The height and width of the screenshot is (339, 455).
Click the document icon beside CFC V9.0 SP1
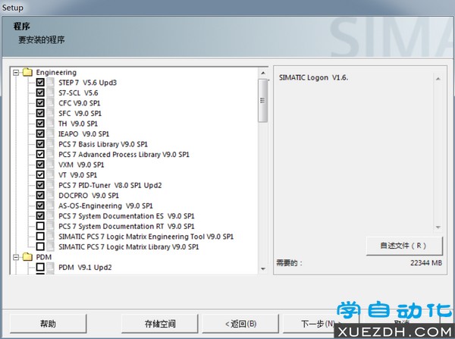click(51, 103)
